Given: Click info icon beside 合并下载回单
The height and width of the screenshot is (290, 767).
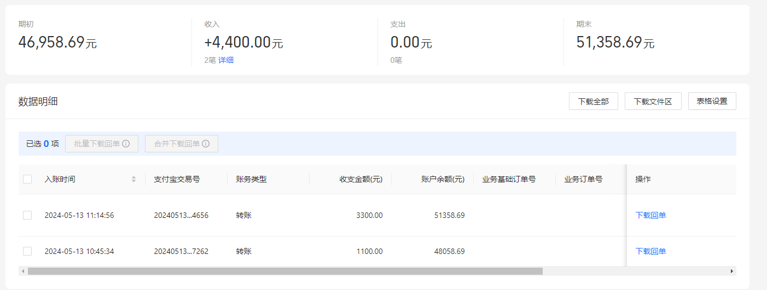Looking at the screenshot, I should tap(206, 144).
